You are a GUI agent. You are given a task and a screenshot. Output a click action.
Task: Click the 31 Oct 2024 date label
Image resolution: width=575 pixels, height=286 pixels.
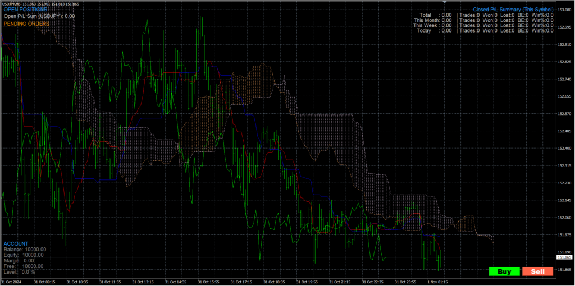coord(12,282)
